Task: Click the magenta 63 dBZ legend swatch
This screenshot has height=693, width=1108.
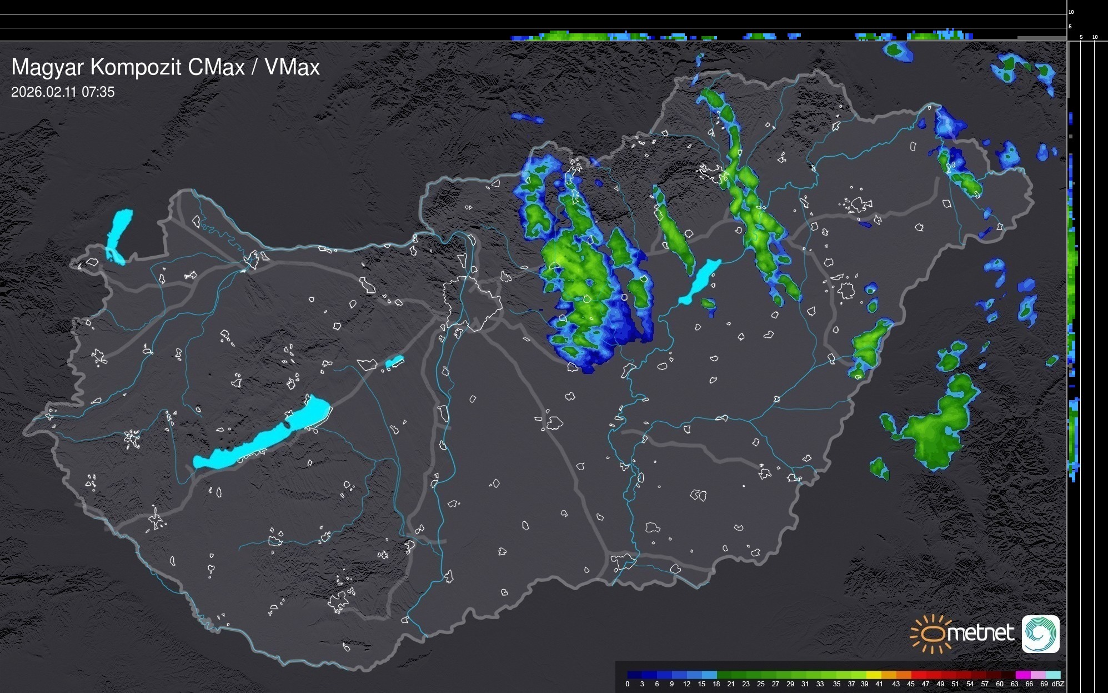Action: point(1022,675)
